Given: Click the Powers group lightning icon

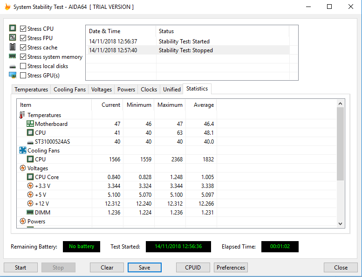Looking at the screenshot, I should click(23, 221).
